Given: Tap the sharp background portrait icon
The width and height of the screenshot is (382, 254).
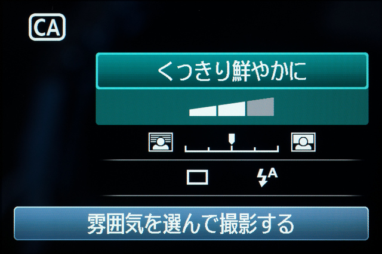Looking at the screenshot, I should pos(303,142).
